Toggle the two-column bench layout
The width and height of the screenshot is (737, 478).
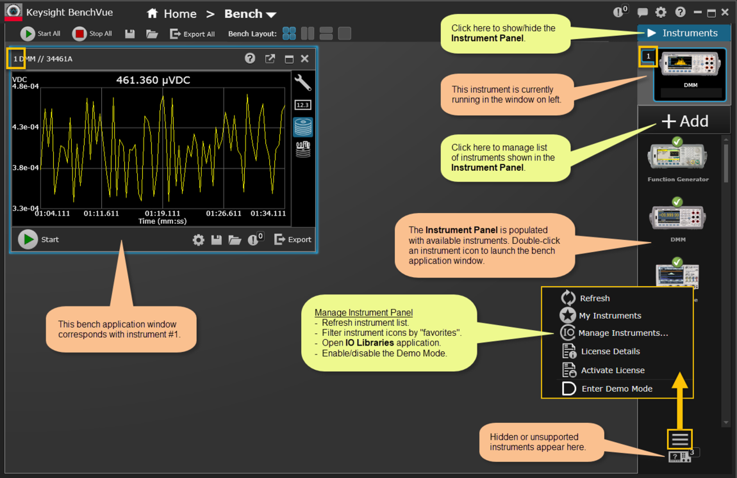(308, 33)
